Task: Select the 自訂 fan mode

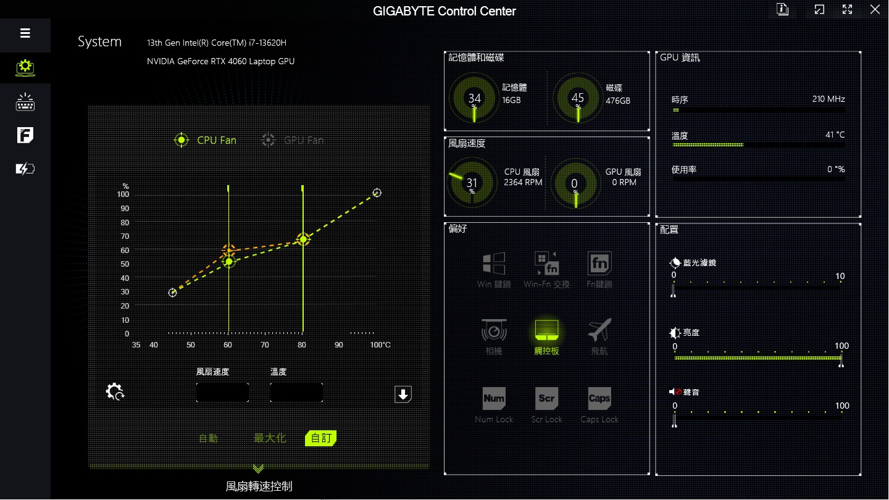Action: (x=321, y=438)
